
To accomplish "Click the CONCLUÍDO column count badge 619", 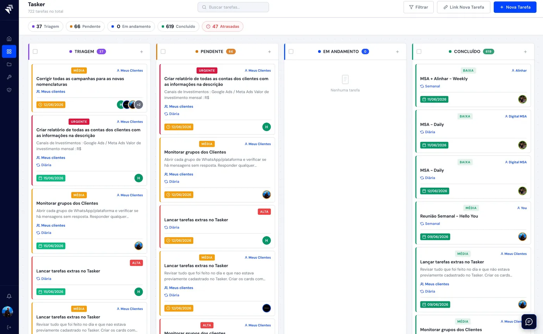I will click(489, 52).
